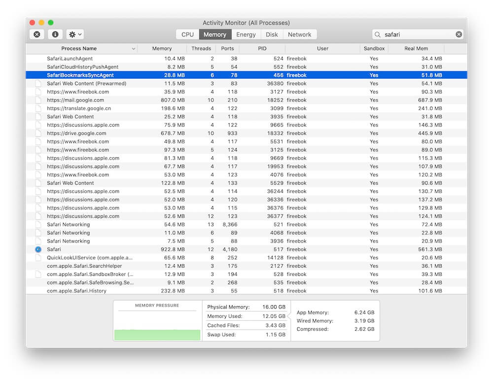This screenshot has height=382, width=493.
Task: Select the SafariCloudHistoryPushAgent row
Action: coord(246,67)
